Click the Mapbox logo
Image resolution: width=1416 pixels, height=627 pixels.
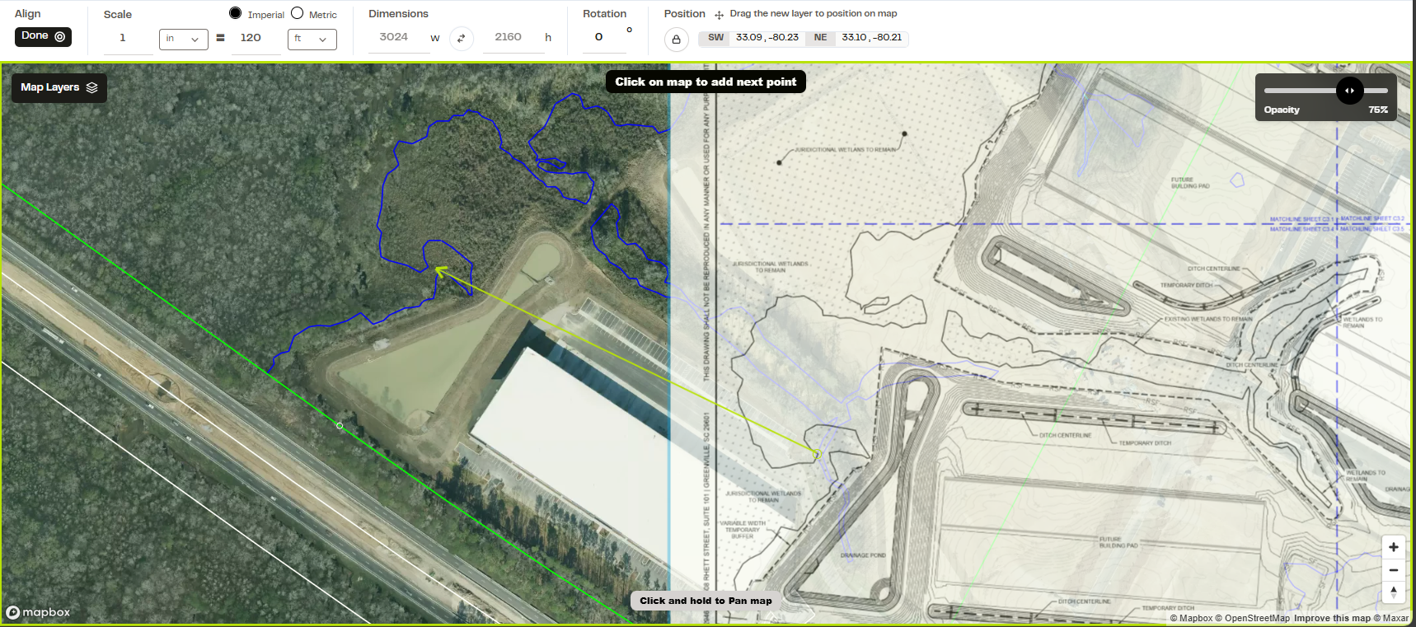[x=38, y=612]
